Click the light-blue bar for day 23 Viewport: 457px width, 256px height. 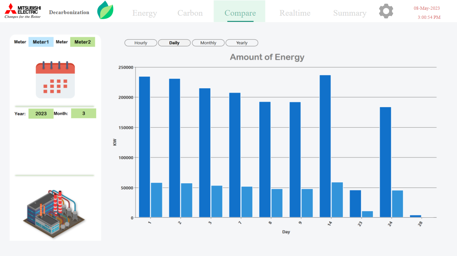(367, 214)
